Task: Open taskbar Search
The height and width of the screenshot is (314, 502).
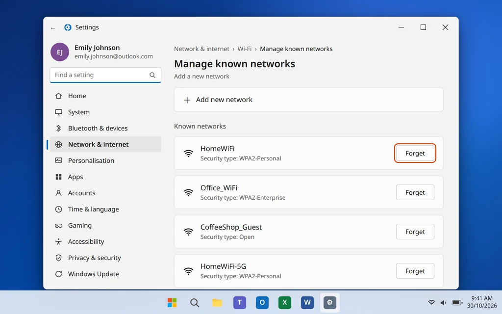Action: click(194, 302)
